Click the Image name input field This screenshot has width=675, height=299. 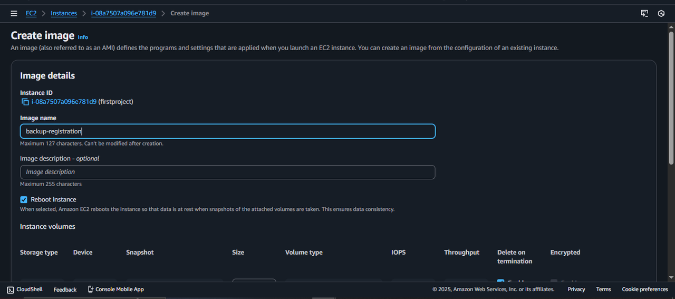point(228,131)
